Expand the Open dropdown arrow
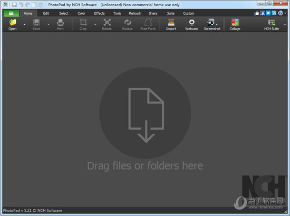 pos(24,24)
